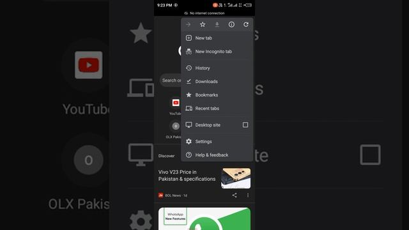Tap the forward arrow in Chrome menu
The width and height of the screenshot is (409, 230).
(x=188, y=24)
